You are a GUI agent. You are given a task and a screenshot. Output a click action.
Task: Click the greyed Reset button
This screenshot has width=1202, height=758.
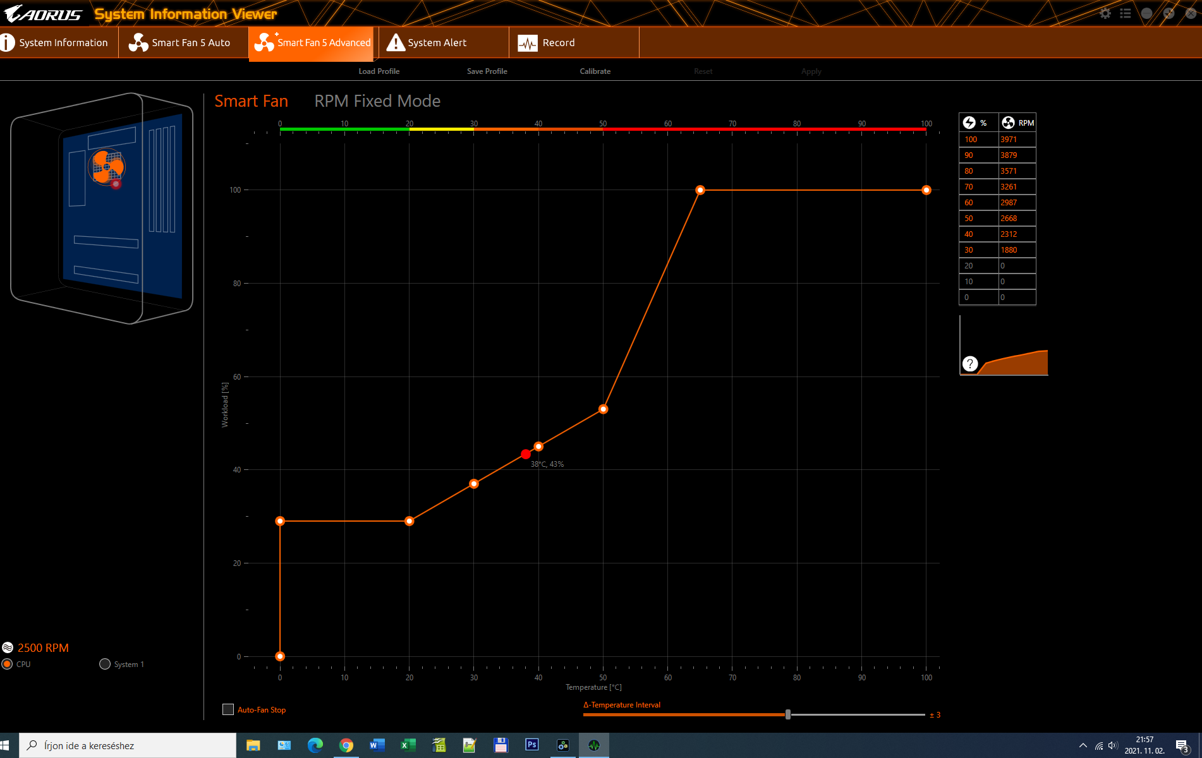[703, 71]
